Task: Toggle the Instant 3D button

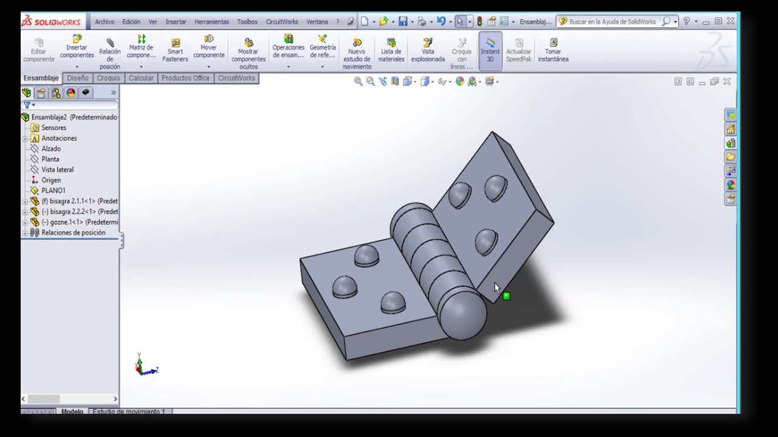Action: [491, 51]
